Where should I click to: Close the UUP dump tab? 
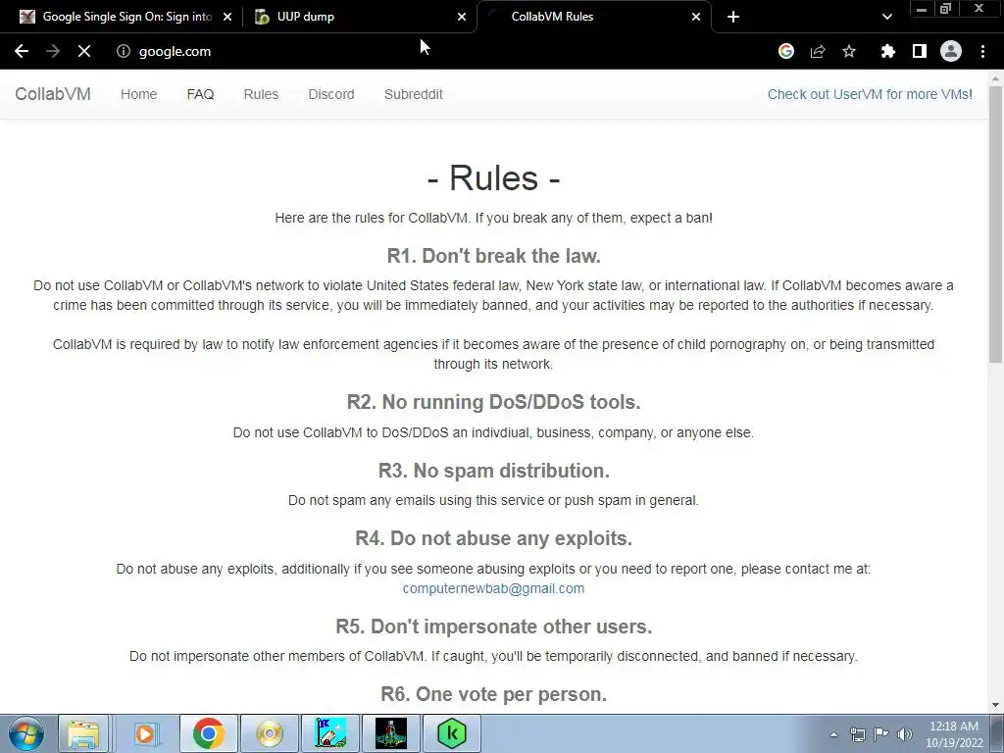[462, 17]
